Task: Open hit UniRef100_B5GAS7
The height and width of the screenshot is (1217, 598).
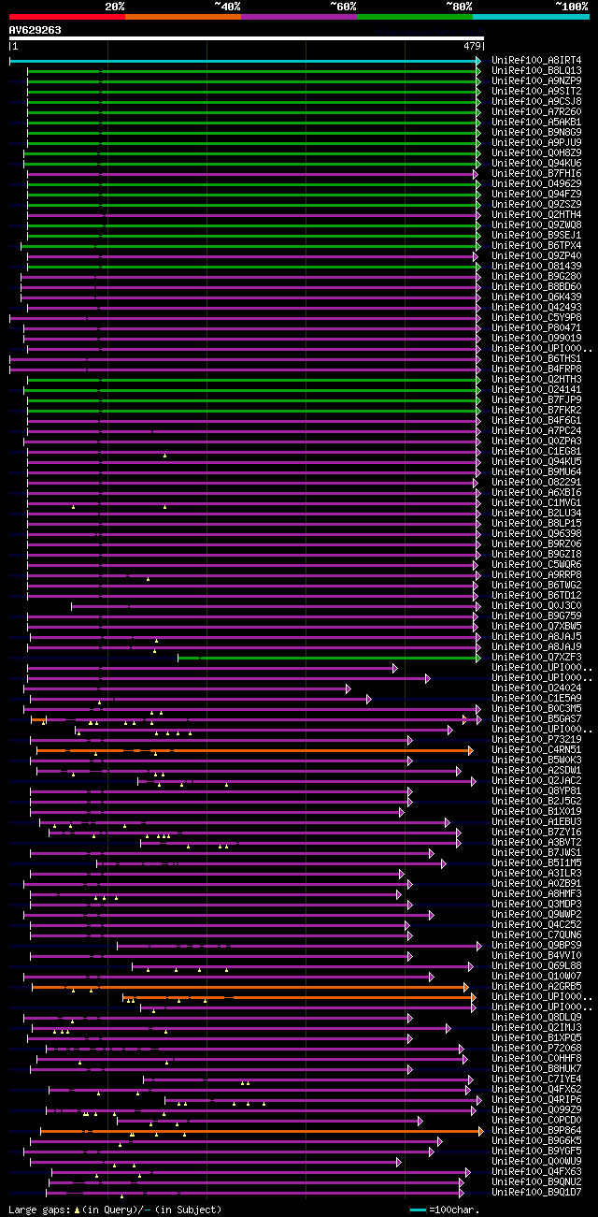Action: point(536,718)
